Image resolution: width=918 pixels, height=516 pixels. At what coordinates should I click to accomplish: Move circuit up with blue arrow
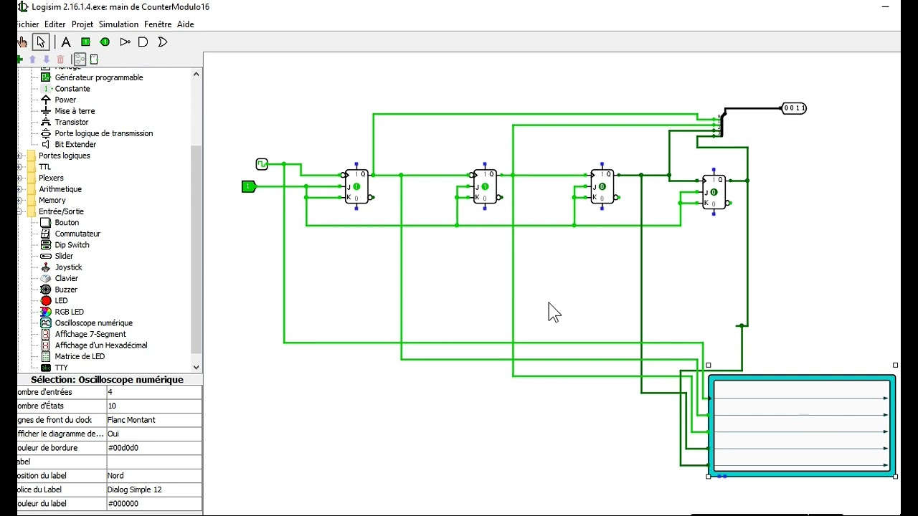[x=32, y=59]
